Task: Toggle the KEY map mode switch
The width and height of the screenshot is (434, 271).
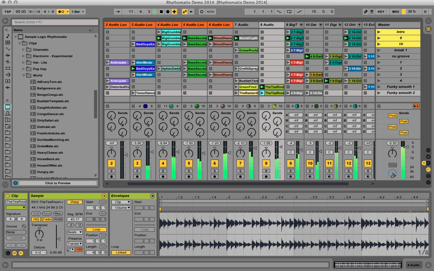Action: coord(381,12)
